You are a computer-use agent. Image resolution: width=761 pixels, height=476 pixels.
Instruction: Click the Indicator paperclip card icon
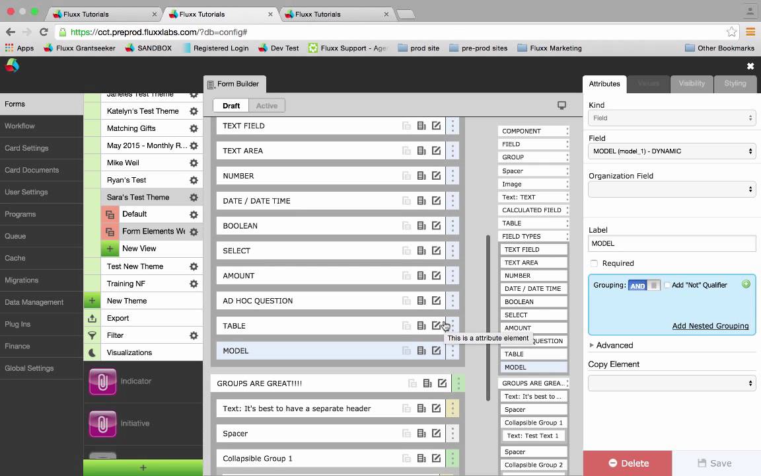click(x=102, y=381)
